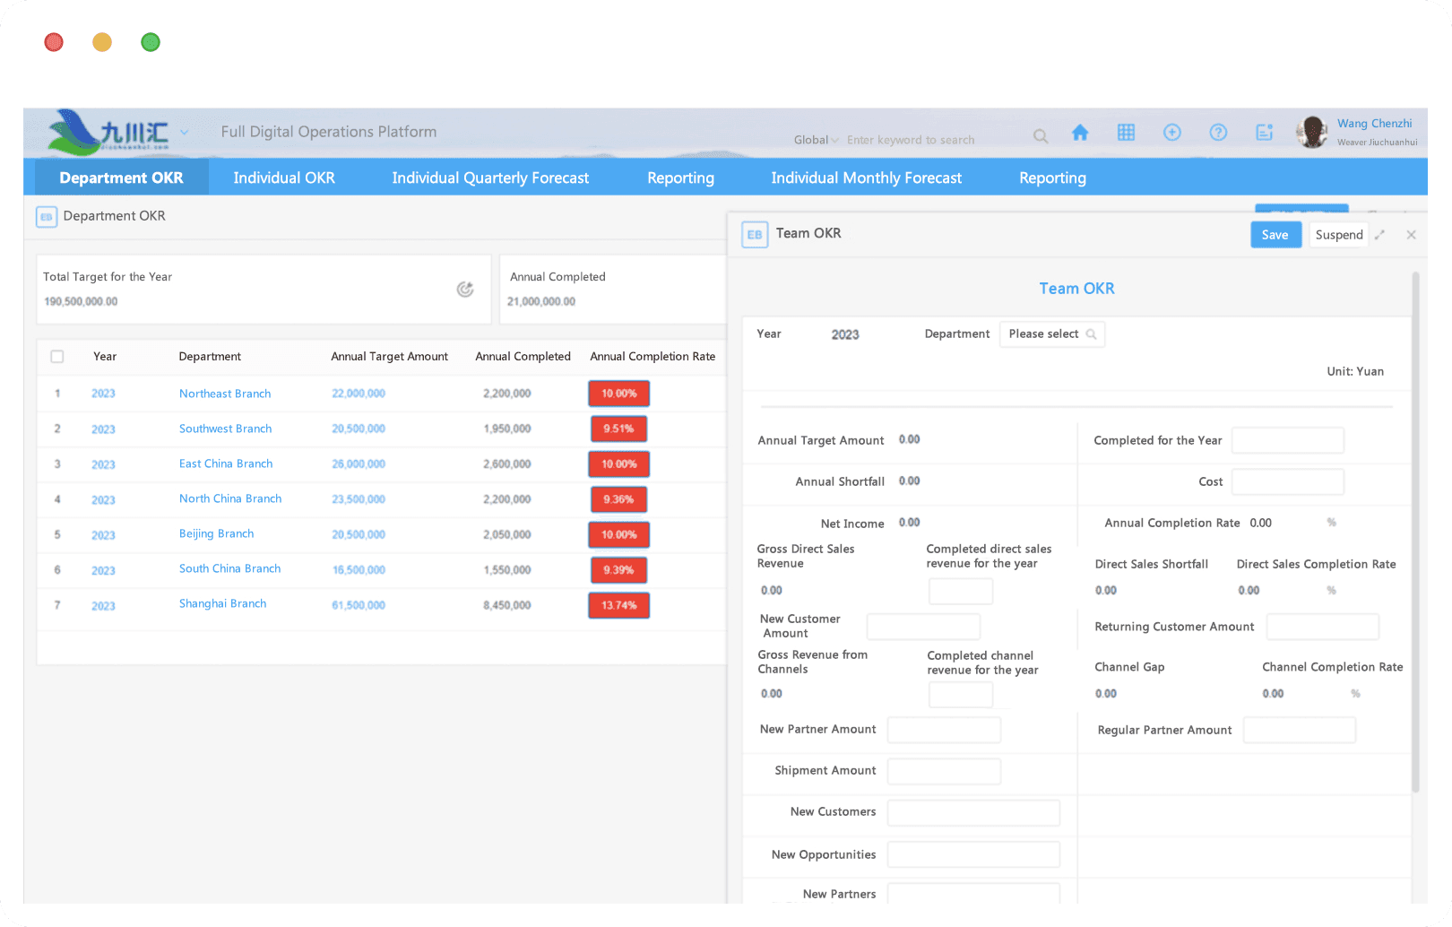Screen dimensions: 1452x927
Task: Click the Shanghai Branch 13.74% completion badge
Action: [618, 605]
